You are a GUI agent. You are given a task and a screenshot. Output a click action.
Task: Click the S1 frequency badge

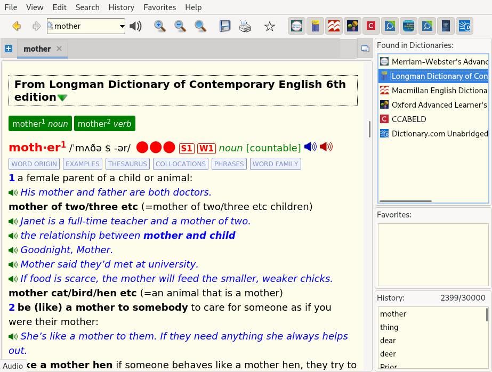(187, 148)
